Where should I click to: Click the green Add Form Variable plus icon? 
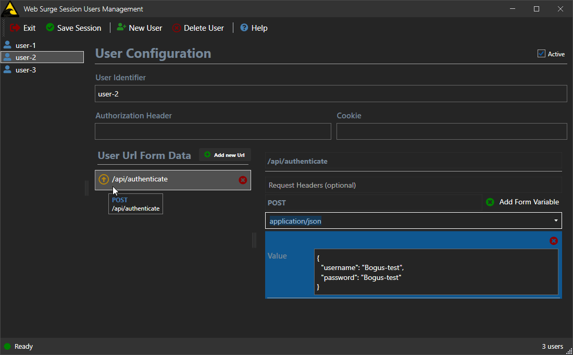point(489,202)
